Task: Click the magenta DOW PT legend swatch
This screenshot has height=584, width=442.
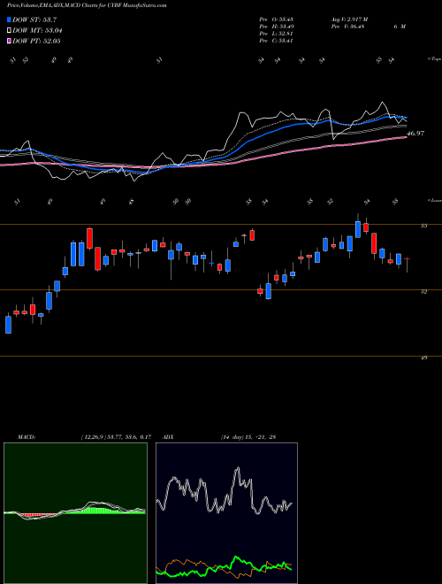Action: [x=9, y=41]
